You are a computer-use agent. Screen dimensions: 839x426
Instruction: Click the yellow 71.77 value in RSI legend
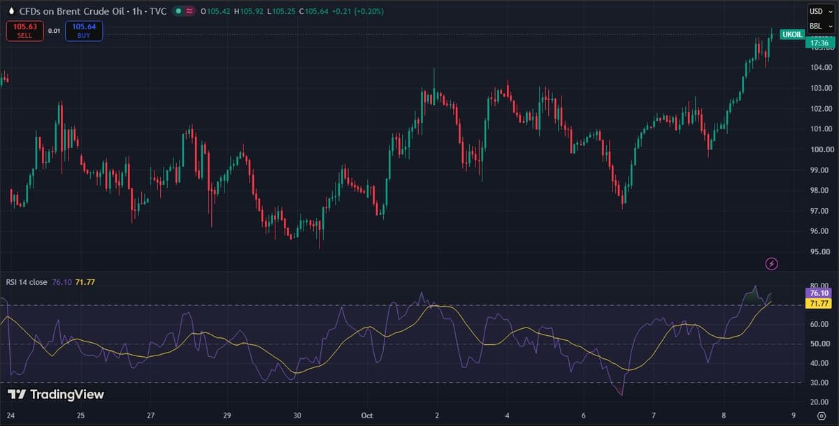[85, 282]
